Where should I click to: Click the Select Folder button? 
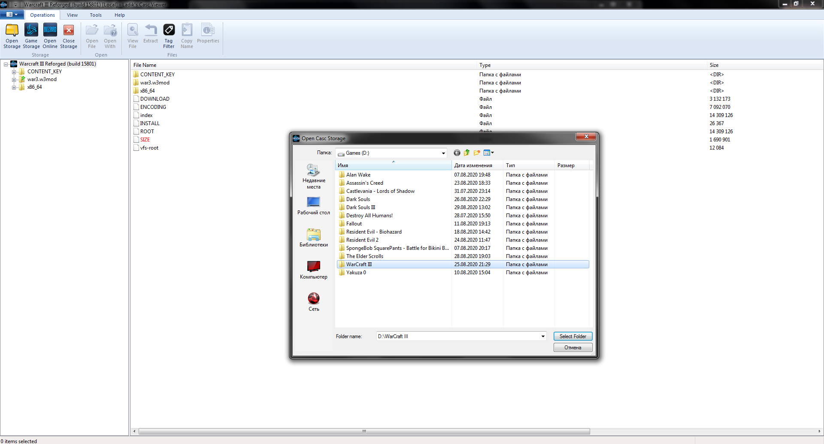[573, 336]
